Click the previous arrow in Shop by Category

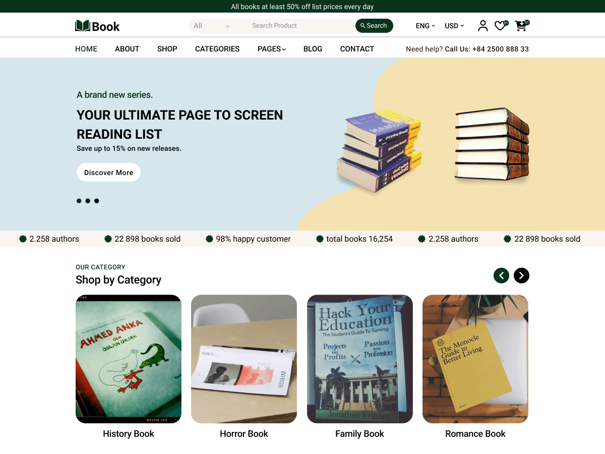coord(501,275)
